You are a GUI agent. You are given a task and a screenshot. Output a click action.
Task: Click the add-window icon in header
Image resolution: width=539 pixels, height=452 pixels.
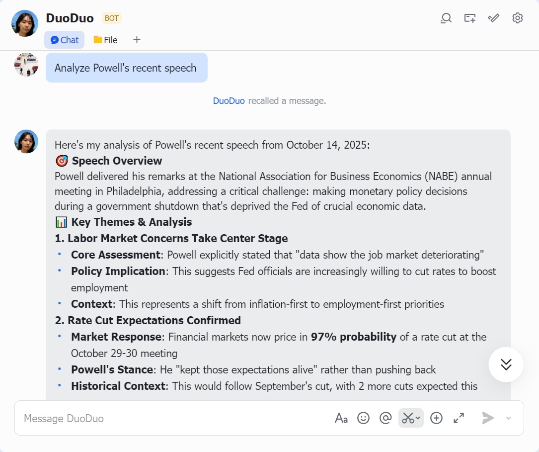469,18
